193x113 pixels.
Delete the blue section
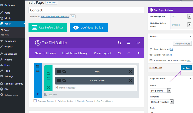tap(38, 94)
